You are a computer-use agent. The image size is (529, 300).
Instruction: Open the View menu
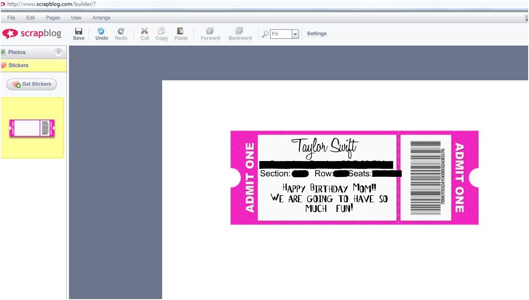pyautogui.click(x=76, y=18)
